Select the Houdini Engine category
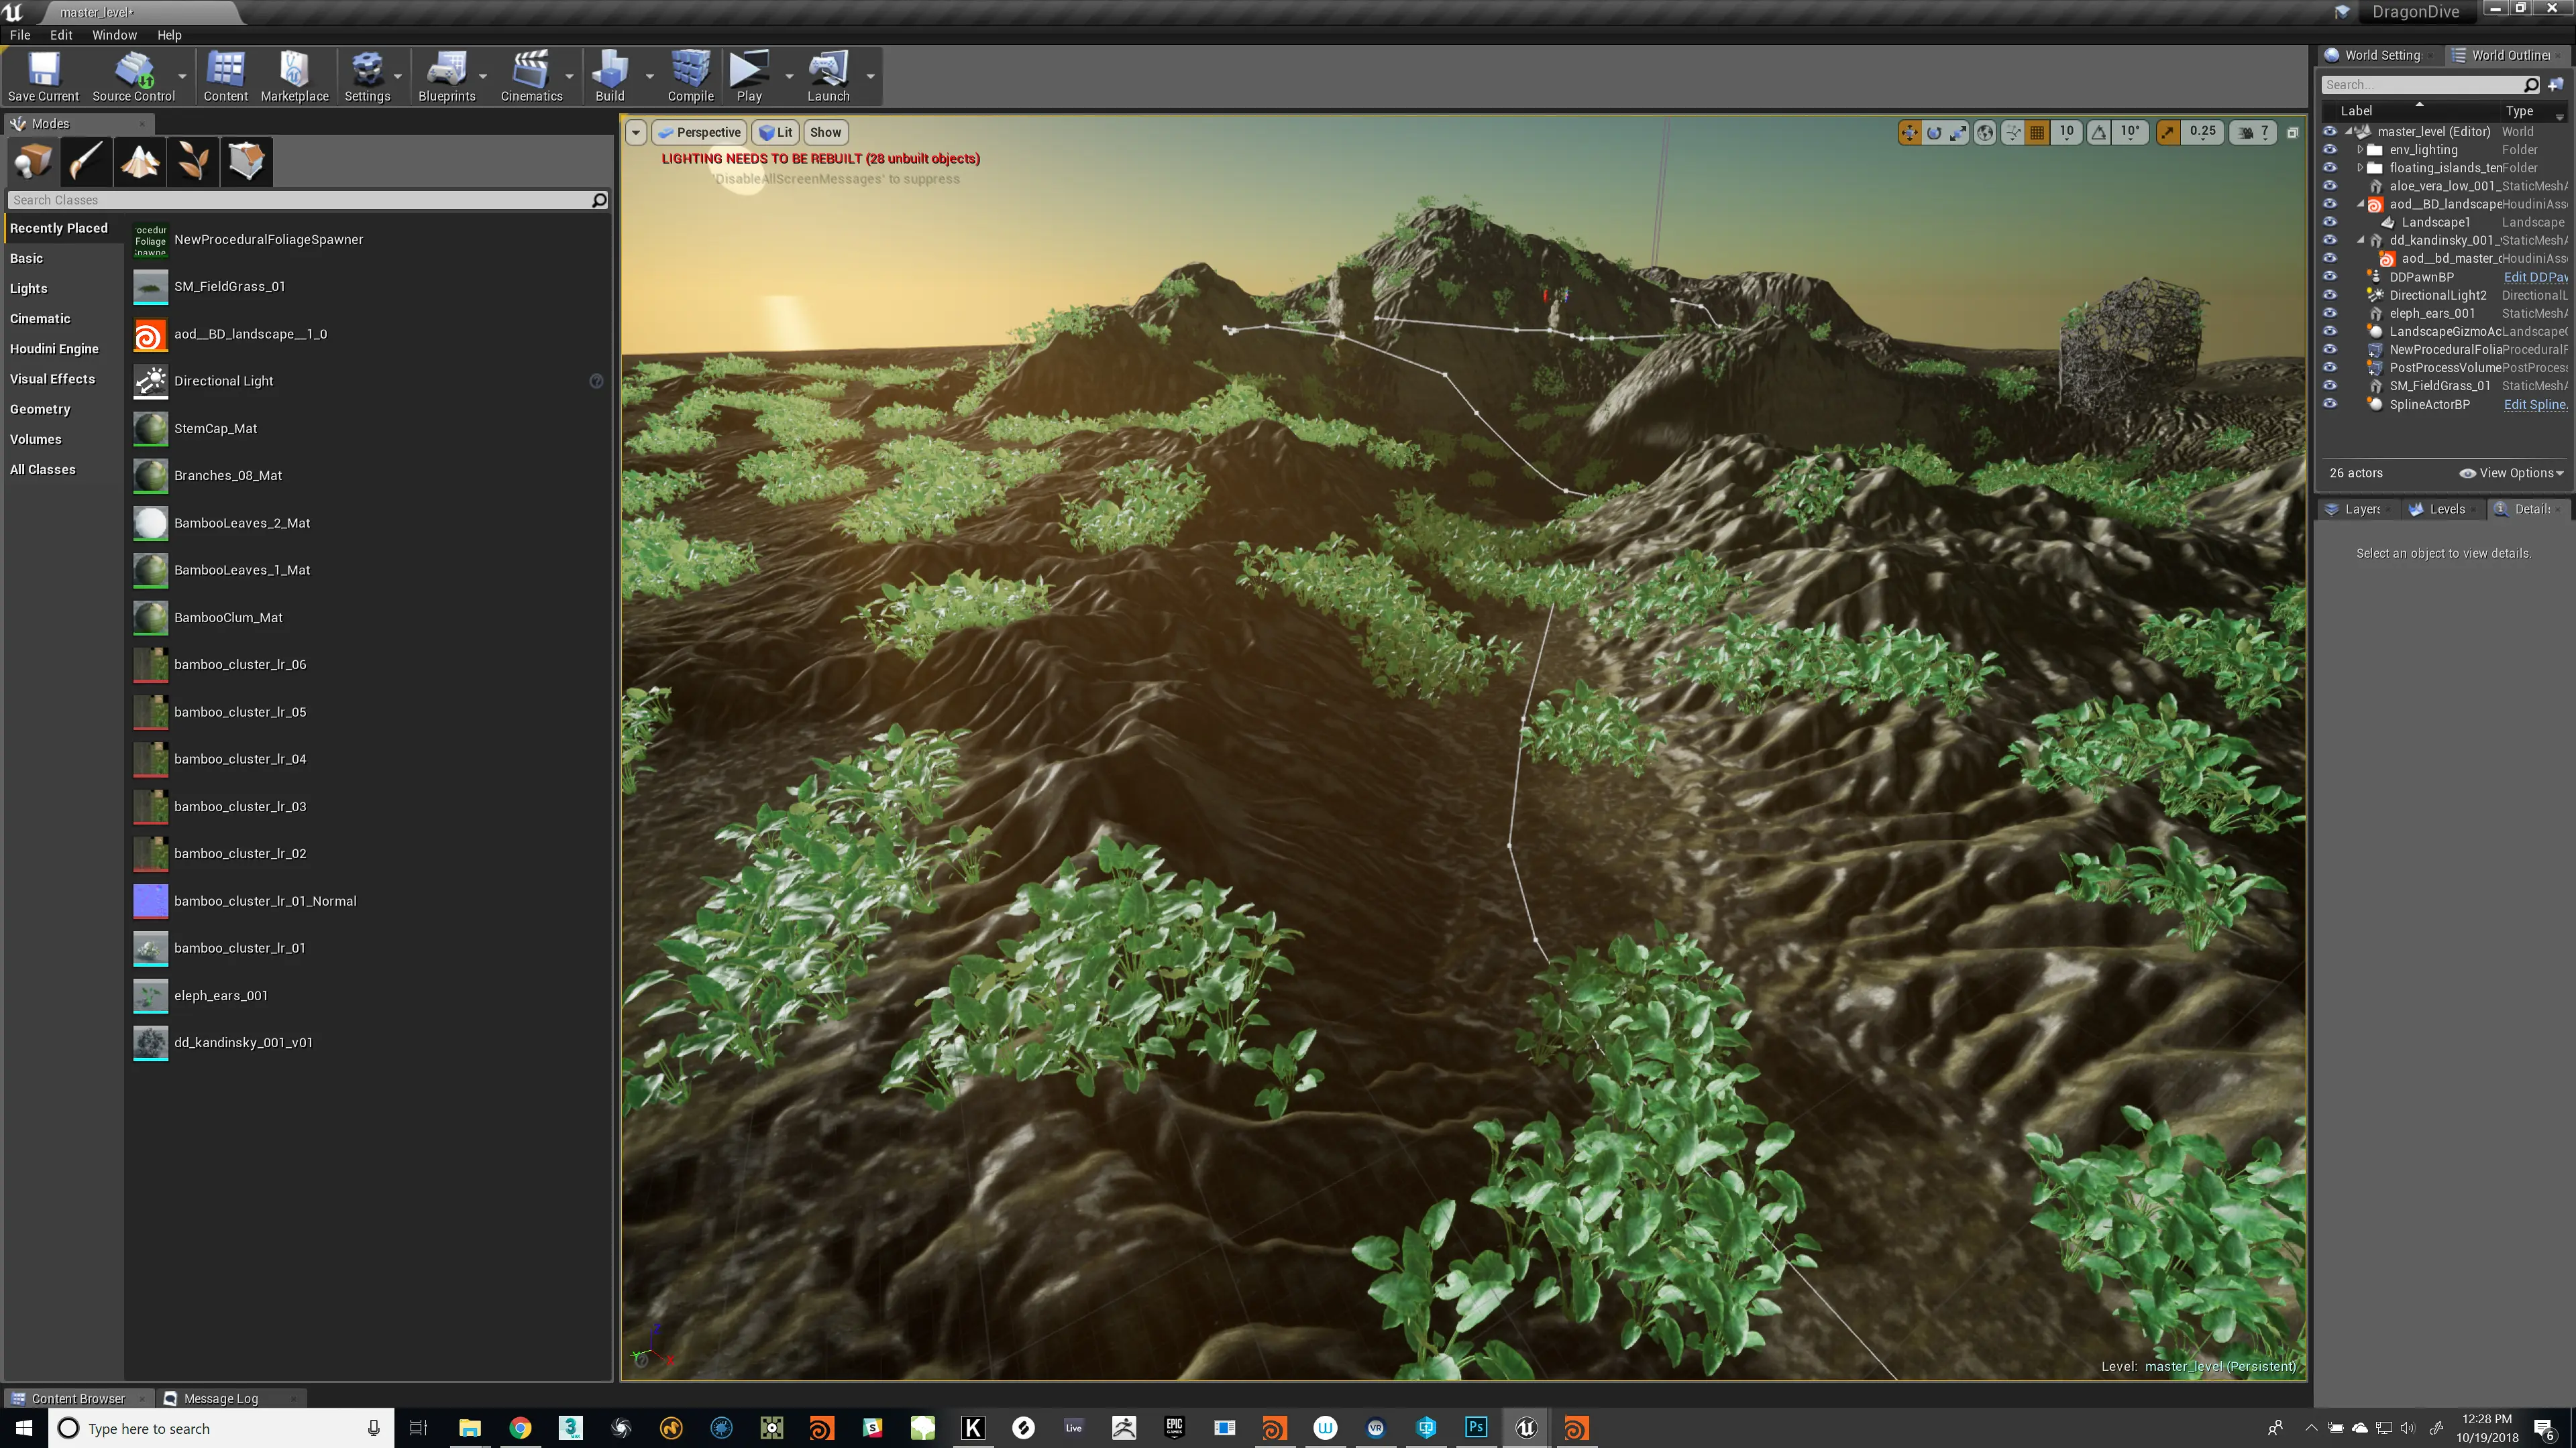Screen dimensions: 2576x1448 pos(54,349)
